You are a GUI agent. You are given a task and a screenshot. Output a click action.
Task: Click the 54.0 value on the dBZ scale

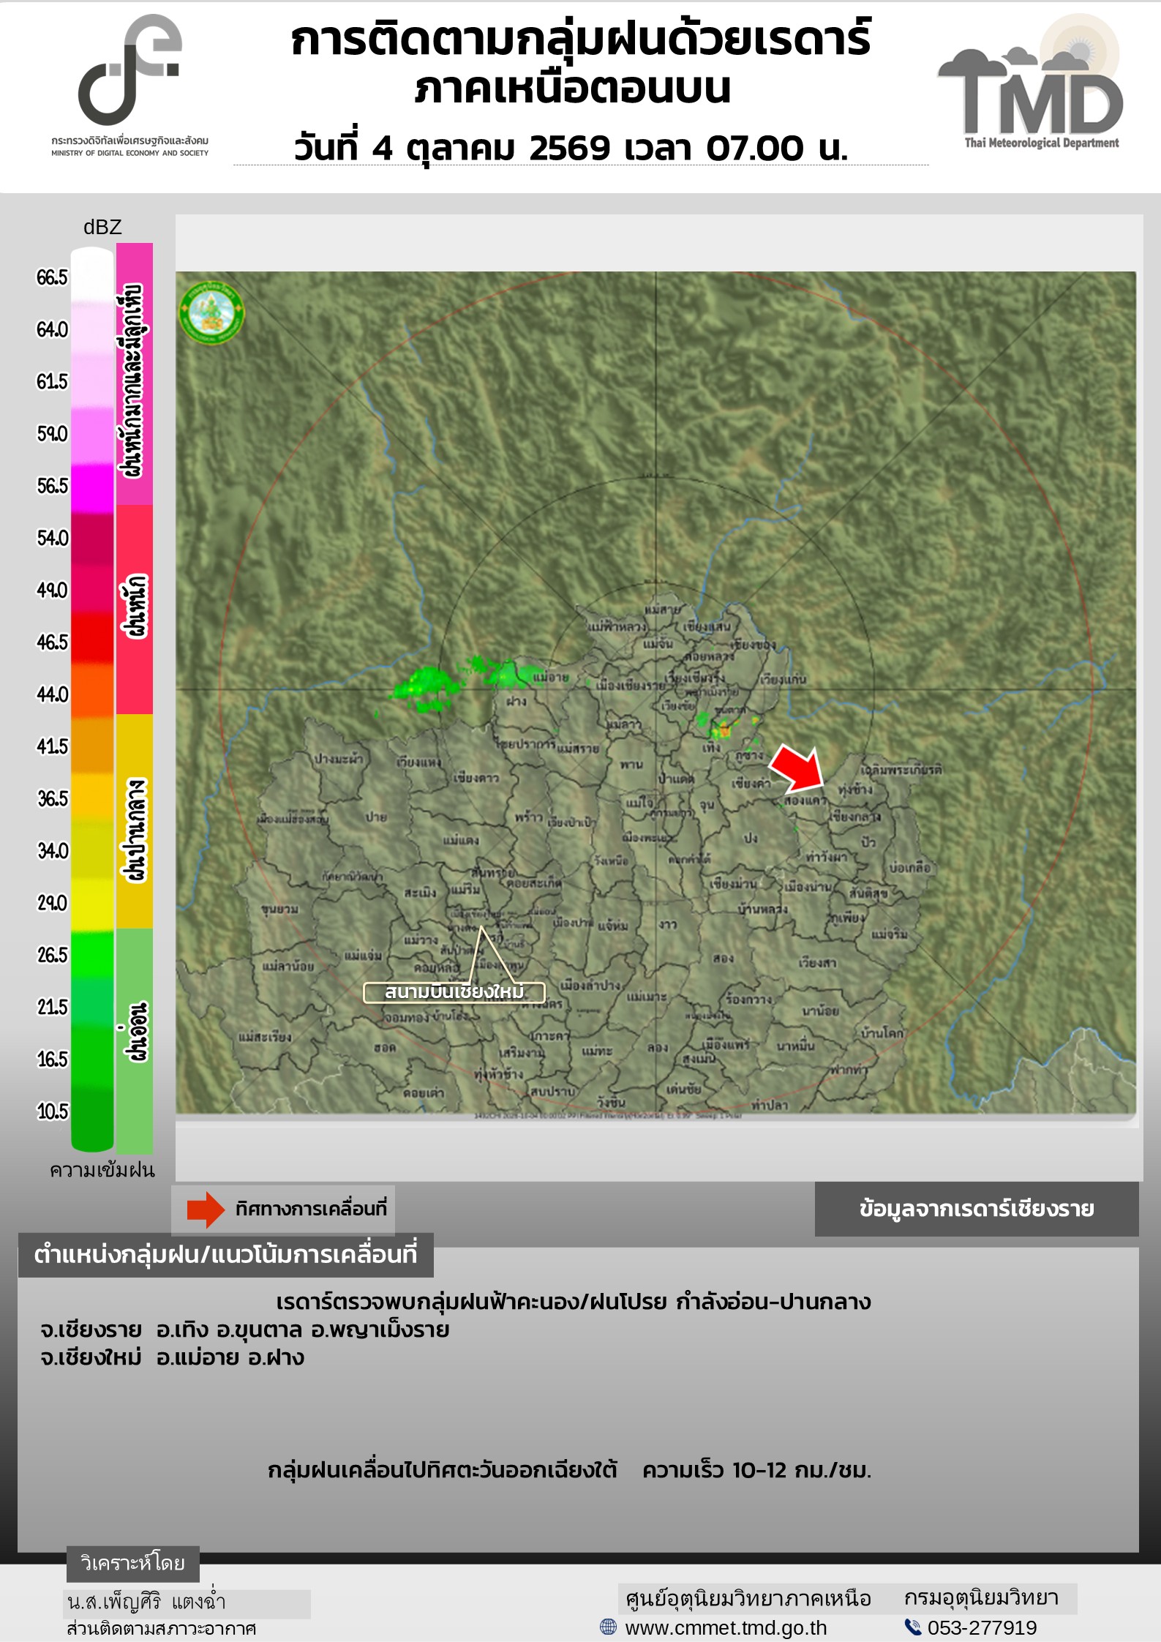[x=52, y=538]
